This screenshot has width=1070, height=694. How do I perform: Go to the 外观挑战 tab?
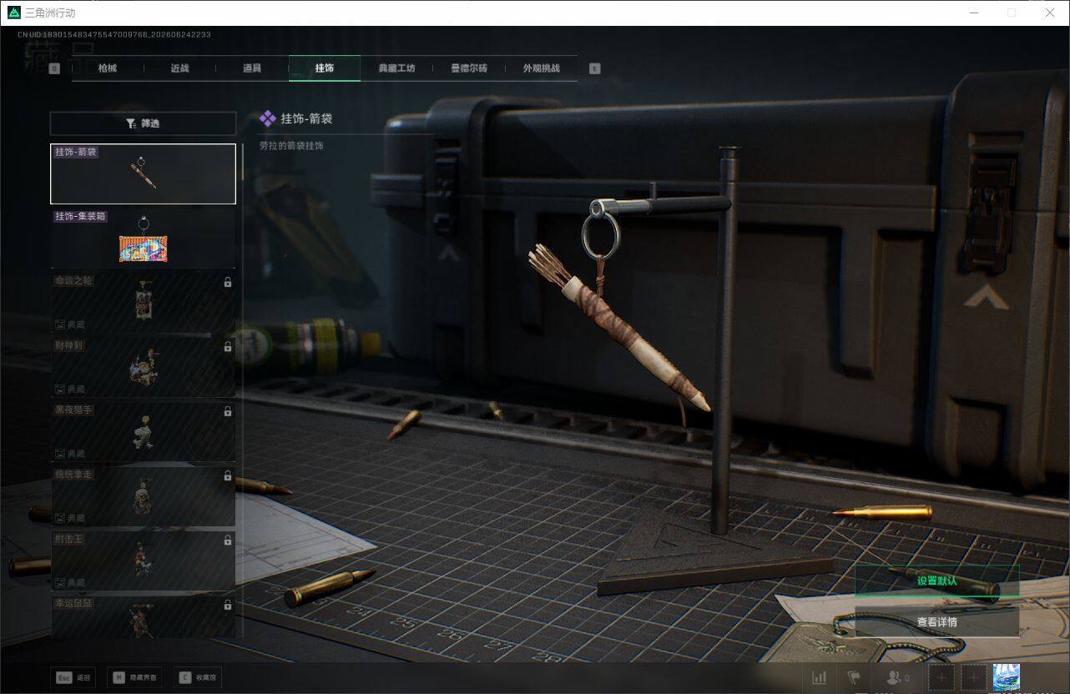[541, 68]
